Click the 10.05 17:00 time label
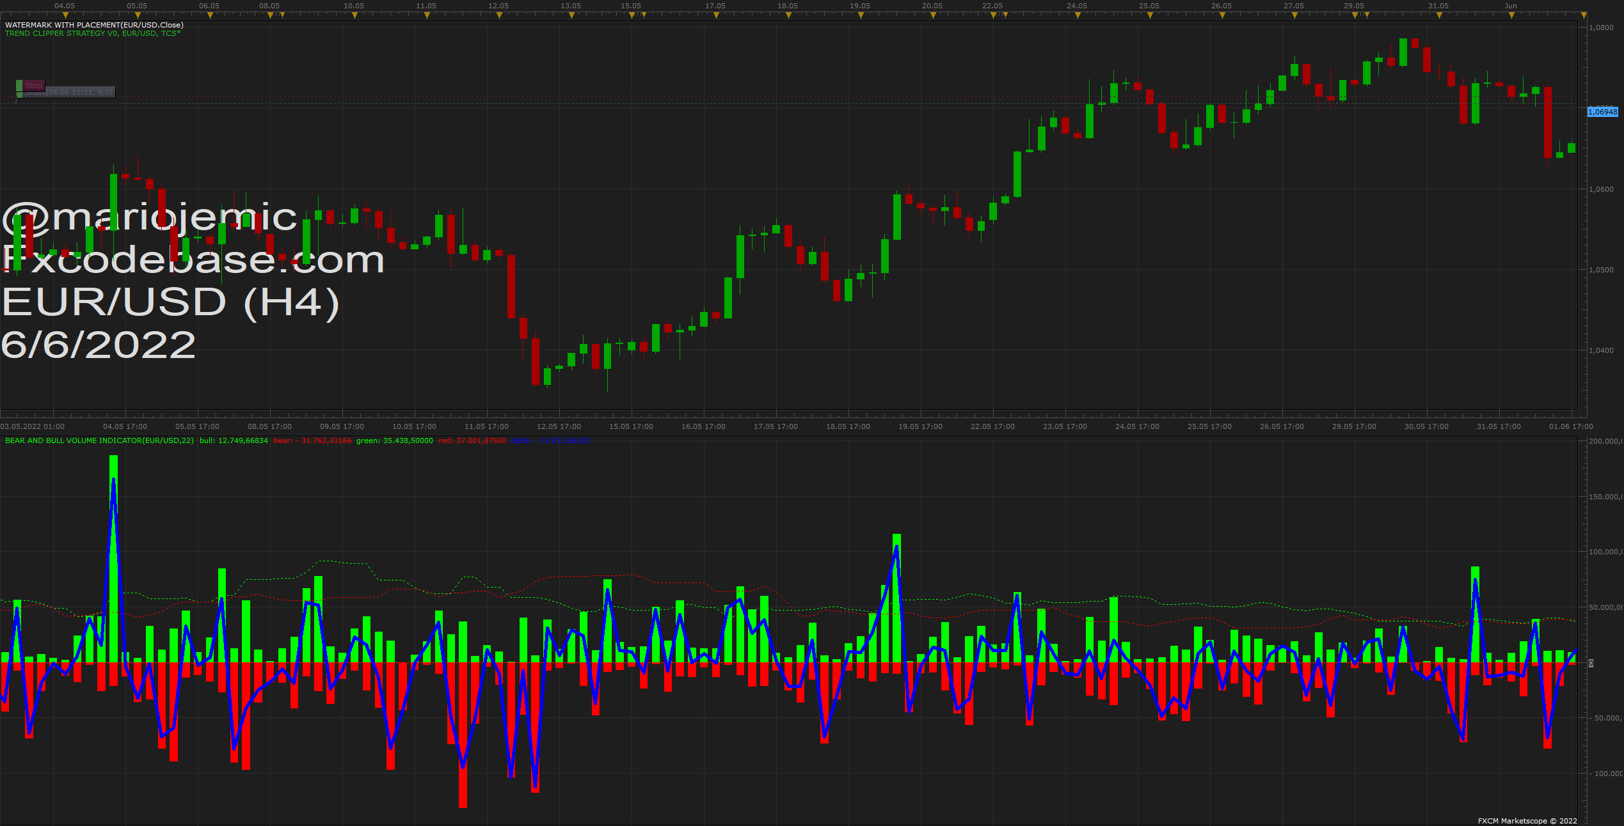Viewport: 1624px width, 826px height. (x=414, y=426)
